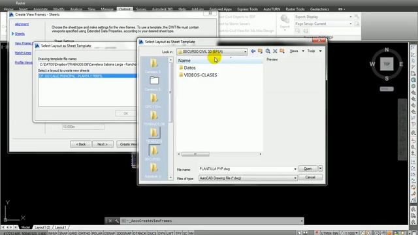The image size is (418, 235).
Task: Open the Views menu dropdown
Action: [x=297, y=51]
